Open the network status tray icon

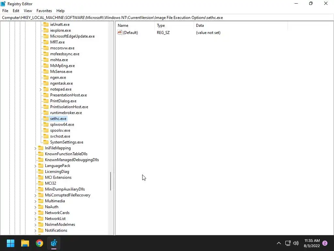288,243
